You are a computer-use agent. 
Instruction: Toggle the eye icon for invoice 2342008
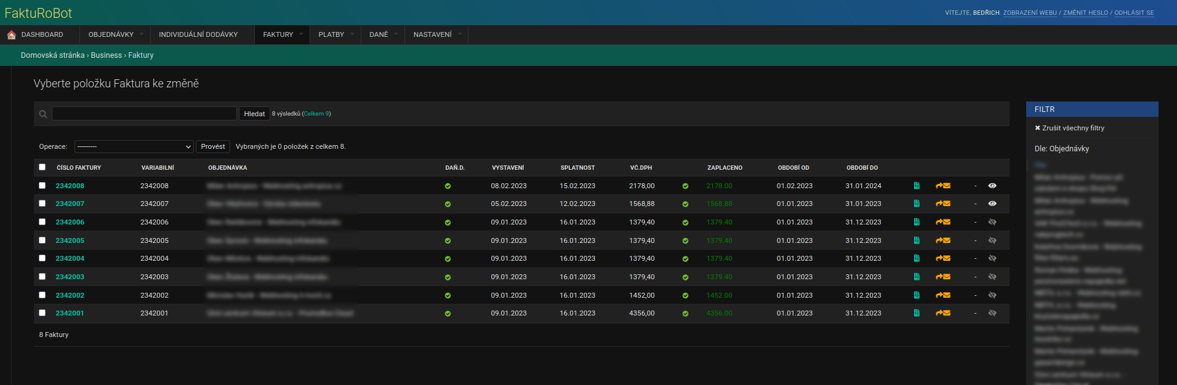[992, 186]
